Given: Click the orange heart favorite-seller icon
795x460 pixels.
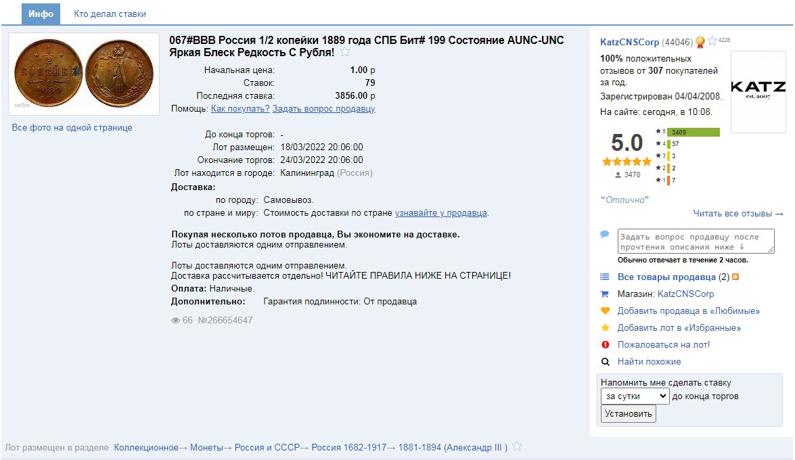Looking at the screenshot, I should (x=605, y=311).
